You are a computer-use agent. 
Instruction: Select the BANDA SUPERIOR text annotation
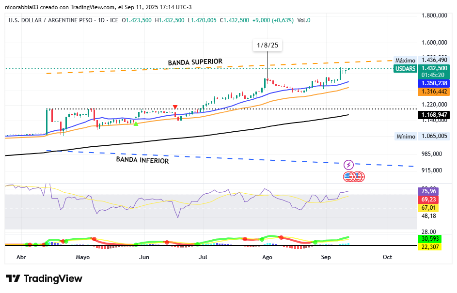tap(195, 62)
